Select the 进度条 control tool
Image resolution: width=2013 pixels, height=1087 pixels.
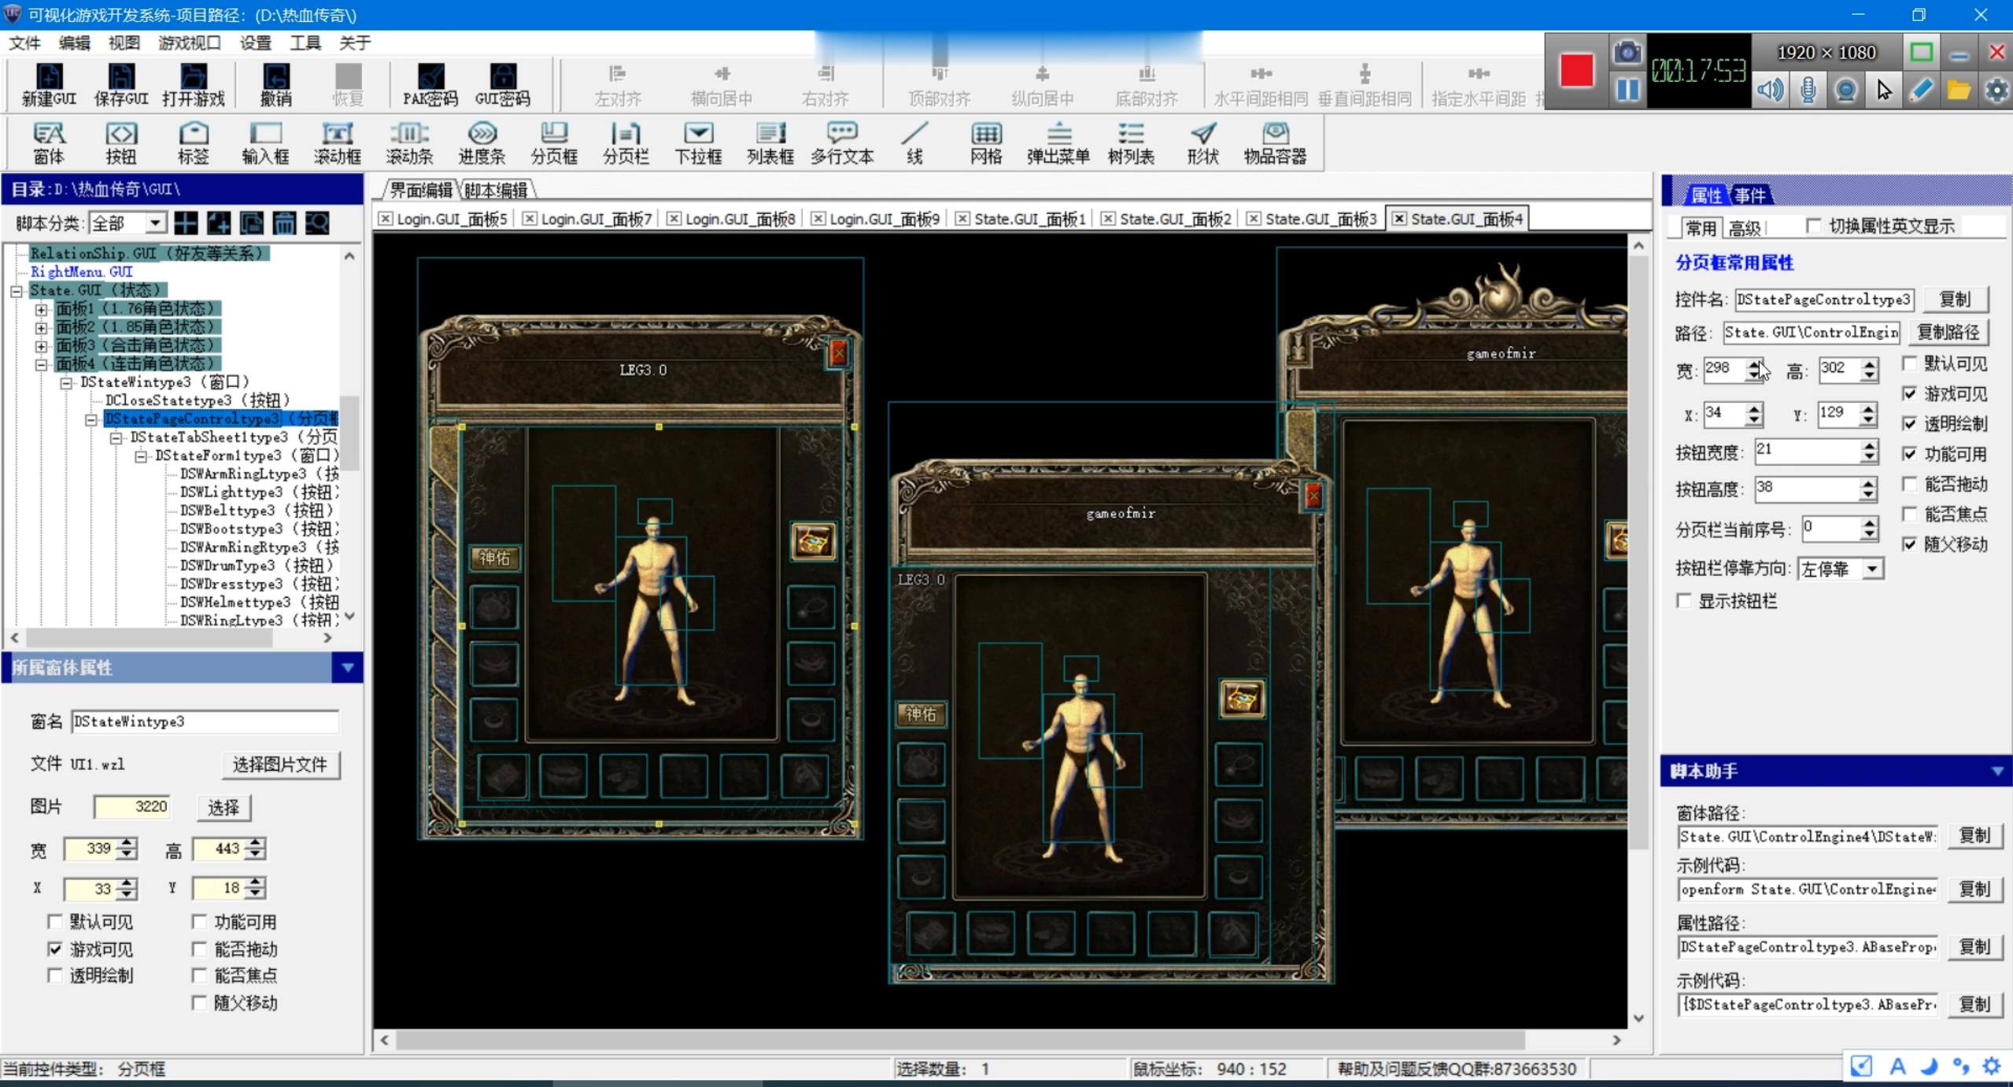[482, 142]
